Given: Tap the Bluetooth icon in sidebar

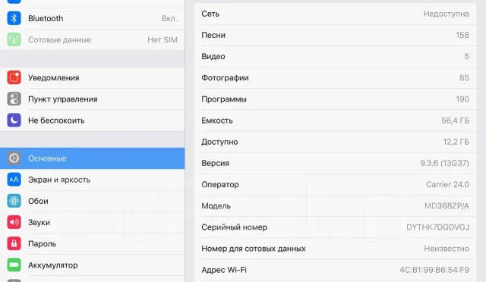Looking at the screenshot, I should tap(14, 18).
